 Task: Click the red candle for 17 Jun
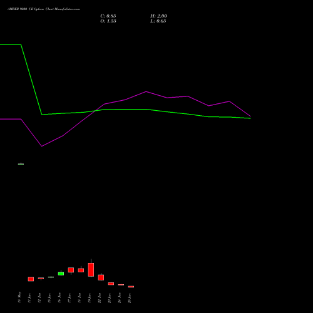point(71,270)
